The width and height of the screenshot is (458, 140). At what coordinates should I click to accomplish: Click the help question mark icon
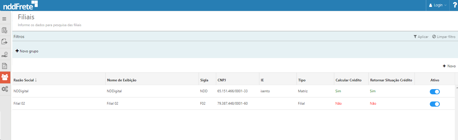(x=455, y=5)
